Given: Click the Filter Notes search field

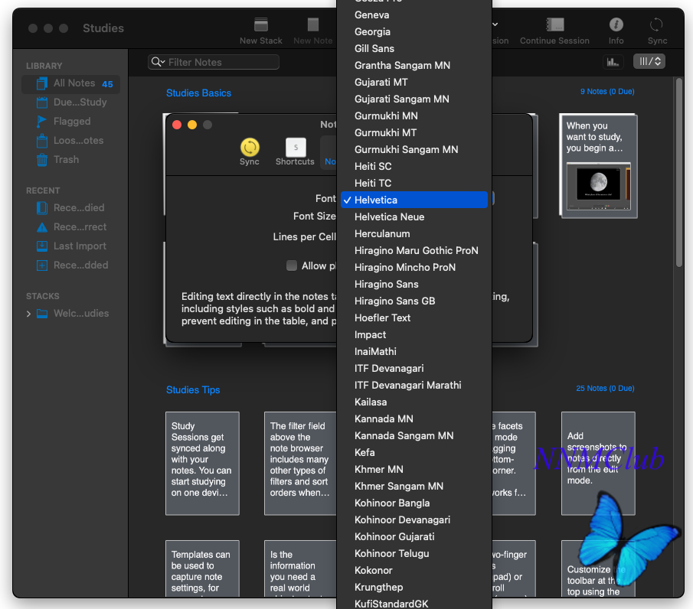Looking at the screenshot, I should (214, 62).
